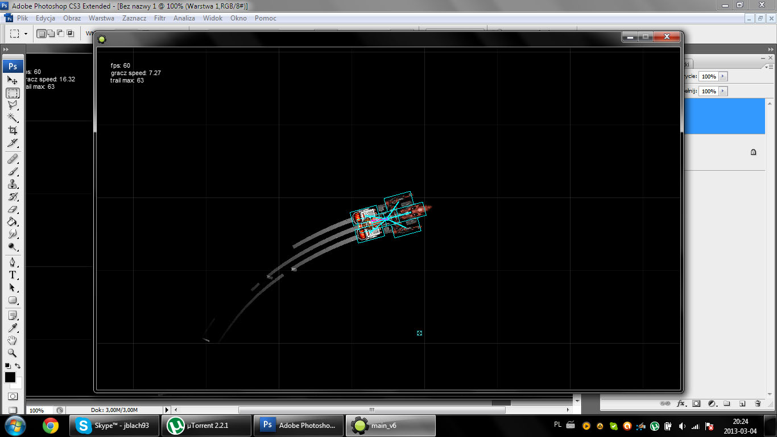Select the Crop tool
Viewport: 777px width, 437px height.
pyautogui.click(x=13, y=130)
